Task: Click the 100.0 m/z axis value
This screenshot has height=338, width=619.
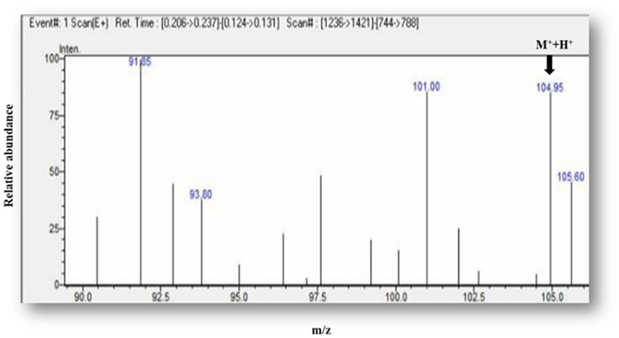Action: (x=395, y=297)
